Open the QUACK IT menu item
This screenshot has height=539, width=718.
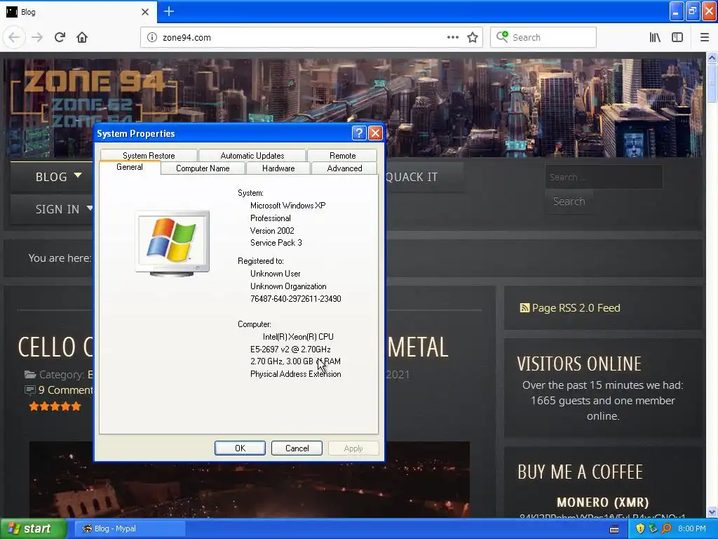coord(412,177)
